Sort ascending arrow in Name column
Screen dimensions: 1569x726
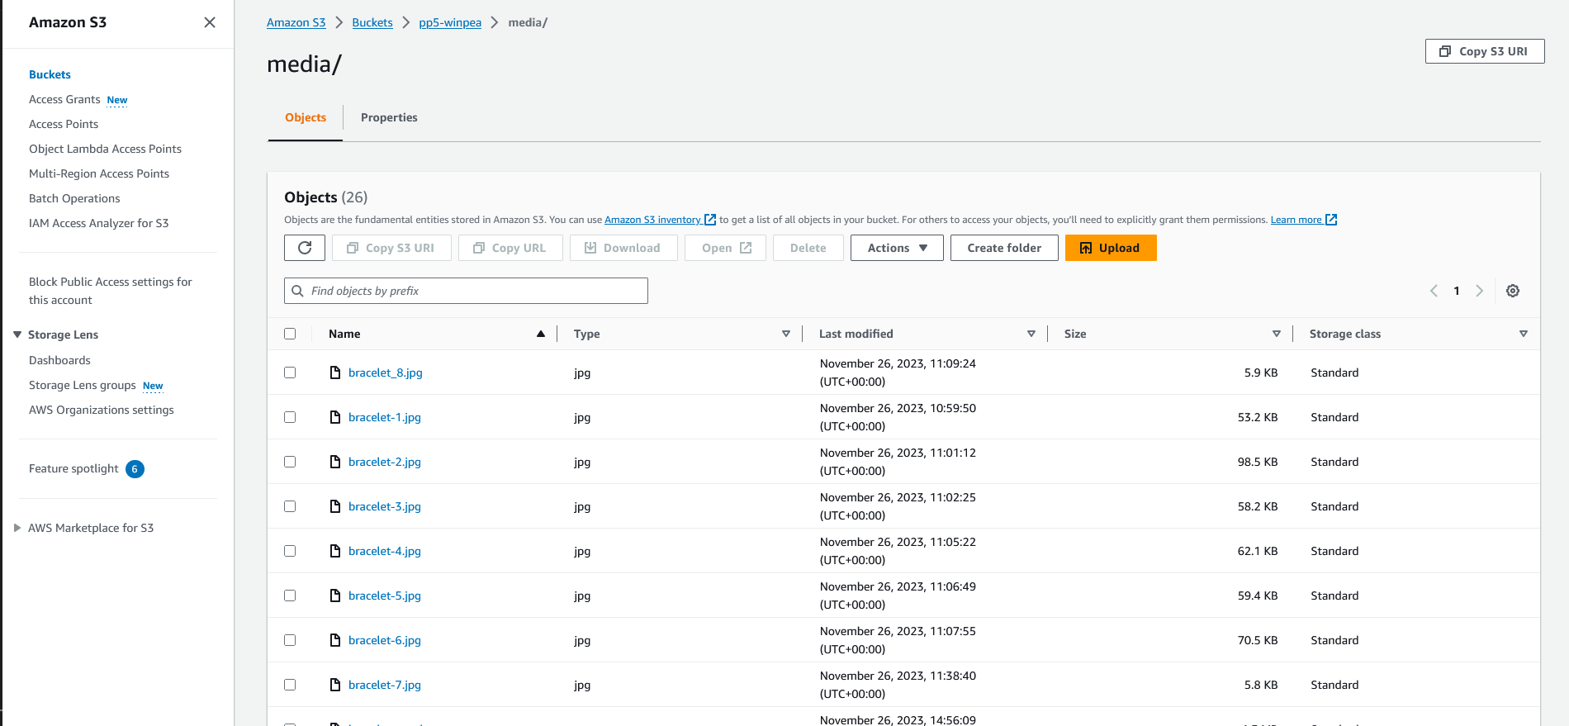point(541,334)
